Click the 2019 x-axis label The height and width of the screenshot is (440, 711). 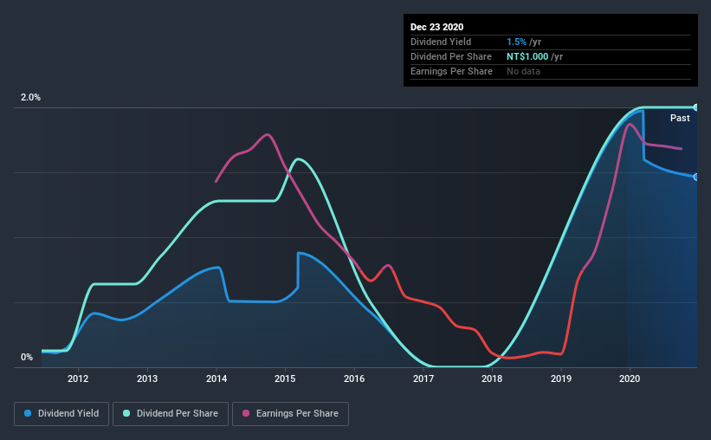561,379
